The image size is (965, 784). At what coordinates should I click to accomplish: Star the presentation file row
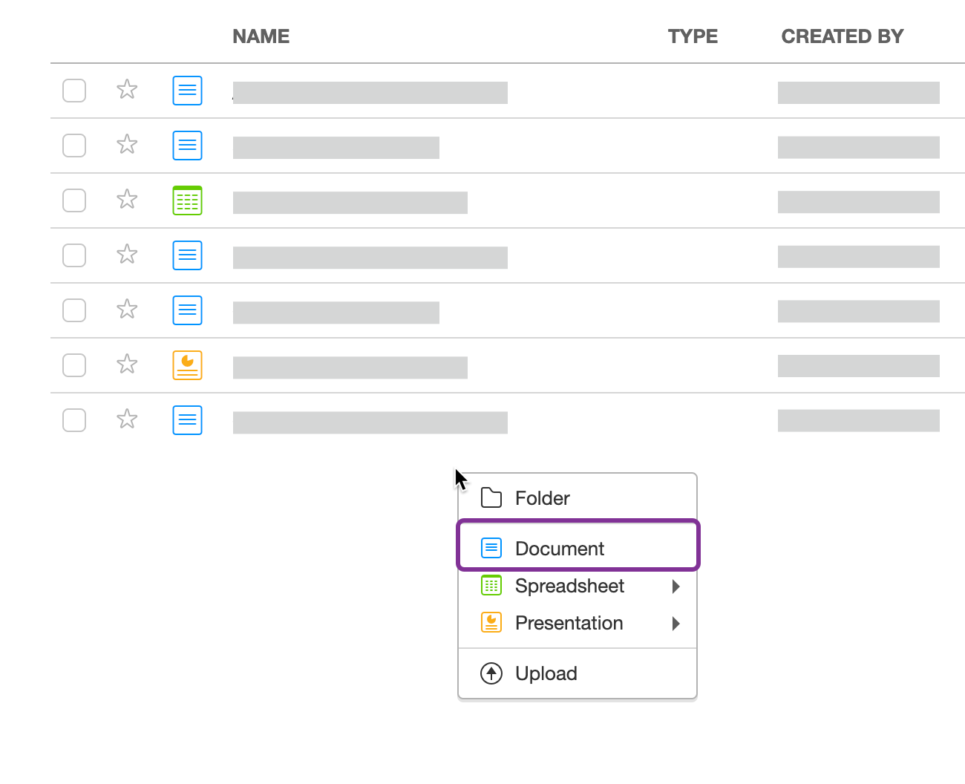(127, 365)
